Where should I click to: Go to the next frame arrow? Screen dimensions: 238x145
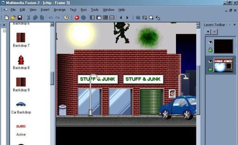pyautogui.click(x=127, y=18)
